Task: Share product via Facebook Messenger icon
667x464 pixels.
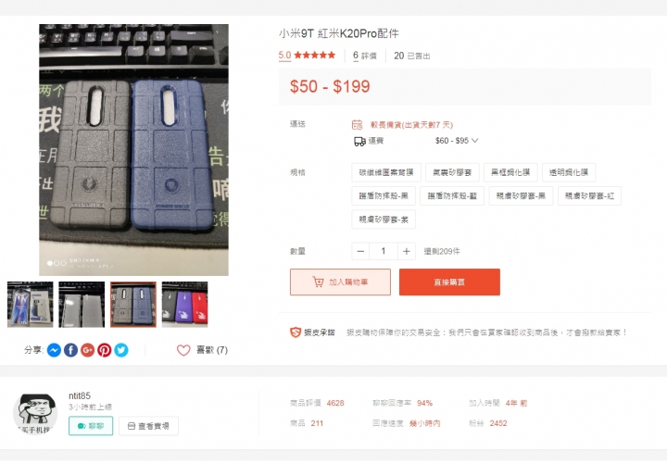Action: [54, 350]
